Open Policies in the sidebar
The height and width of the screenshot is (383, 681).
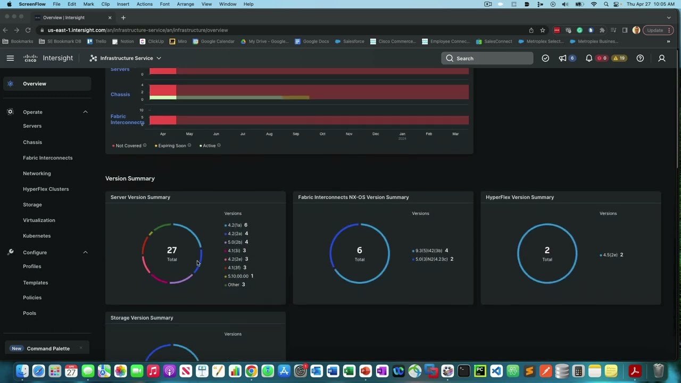(x=32, y=297)
